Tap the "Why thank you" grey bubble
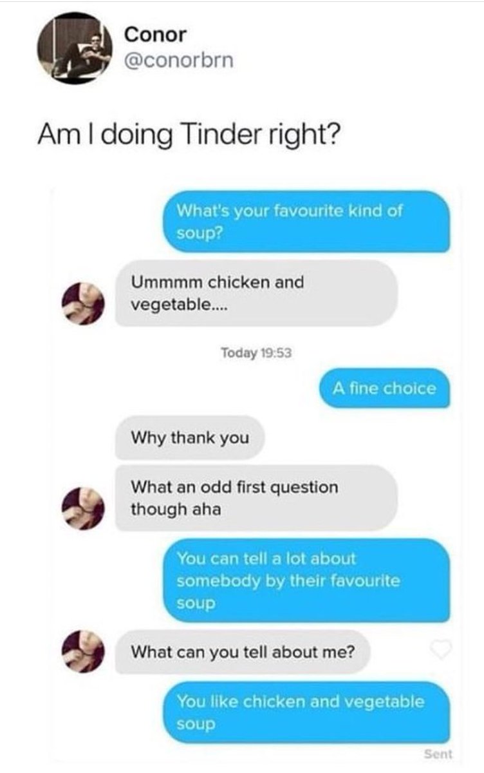 pos(190,437)
